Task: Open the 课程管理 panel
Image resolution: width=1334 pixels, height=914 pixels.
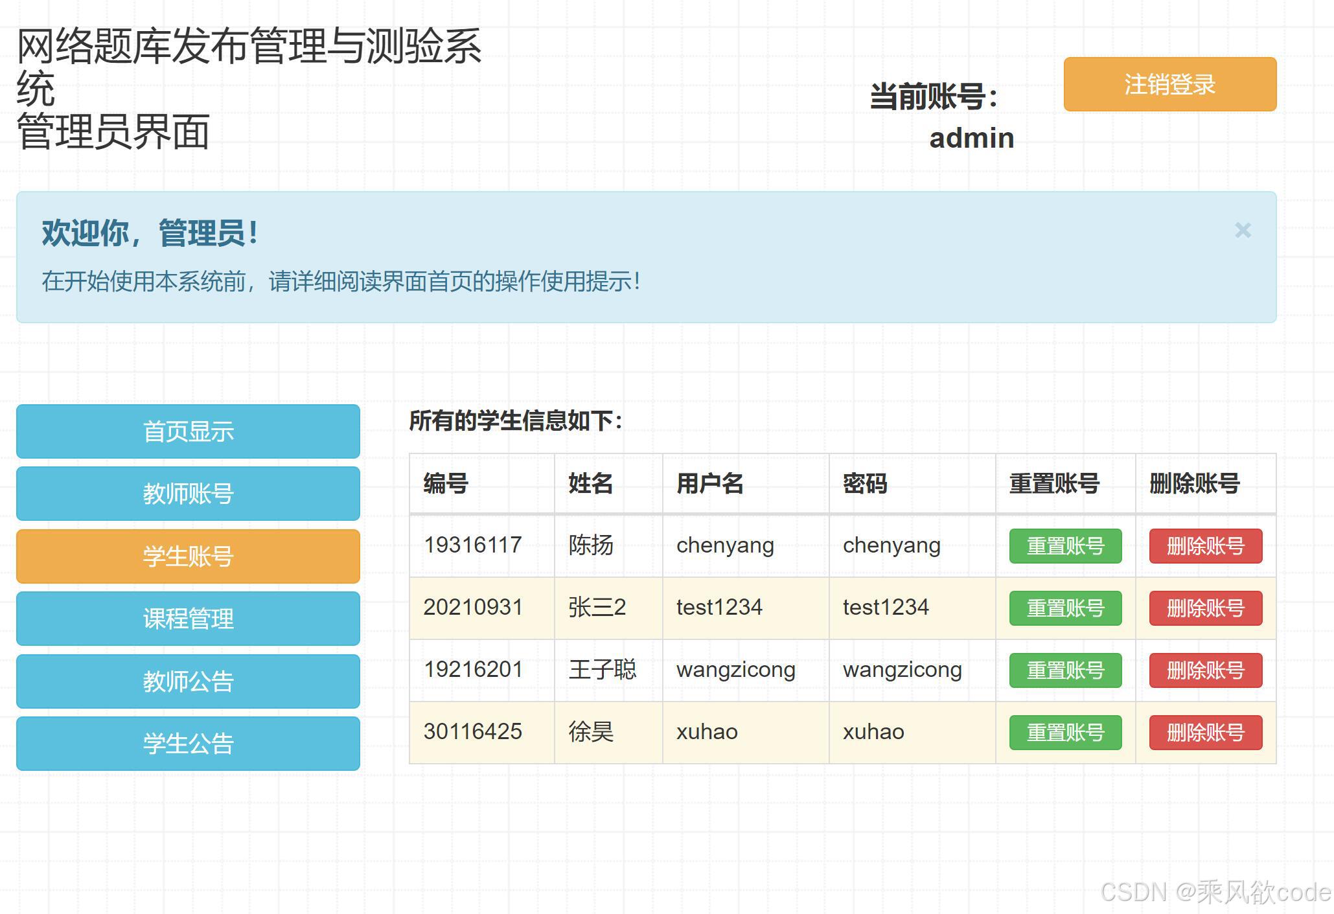Action: pyautogui.click(x=187, y=619)
